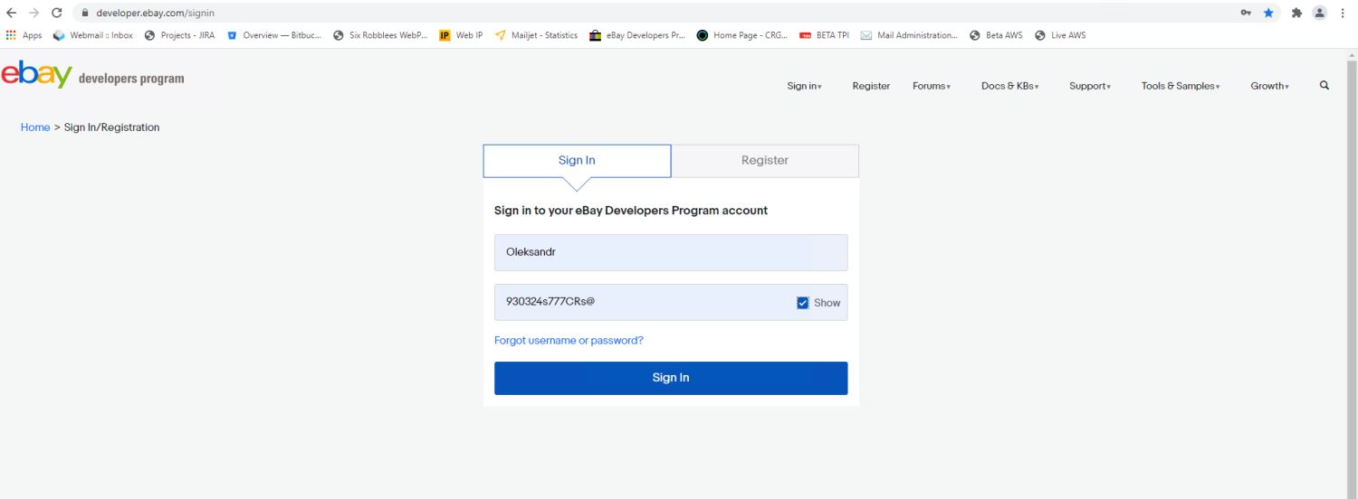Open the Apps bookmarks grid
The width and height of the screenshot is (1358, 499).
[x=24, y=35]
